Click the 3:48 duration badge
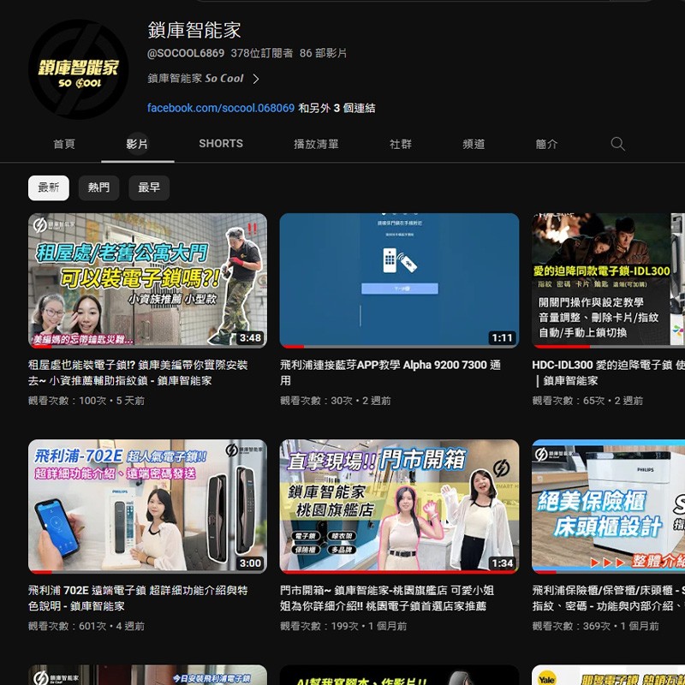This screenshot has width=685, height=685. (250, 337)
